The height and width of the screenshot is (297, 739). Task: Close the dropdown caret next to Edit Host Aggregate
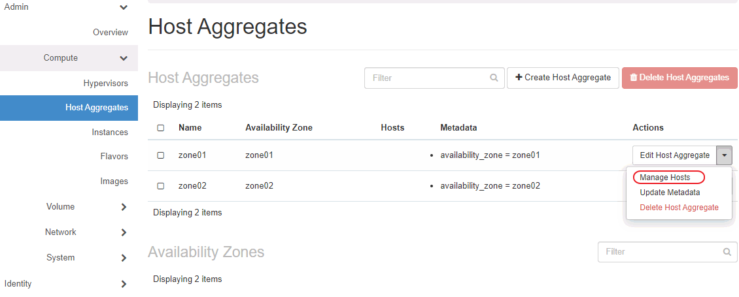(x=724, y=155)
